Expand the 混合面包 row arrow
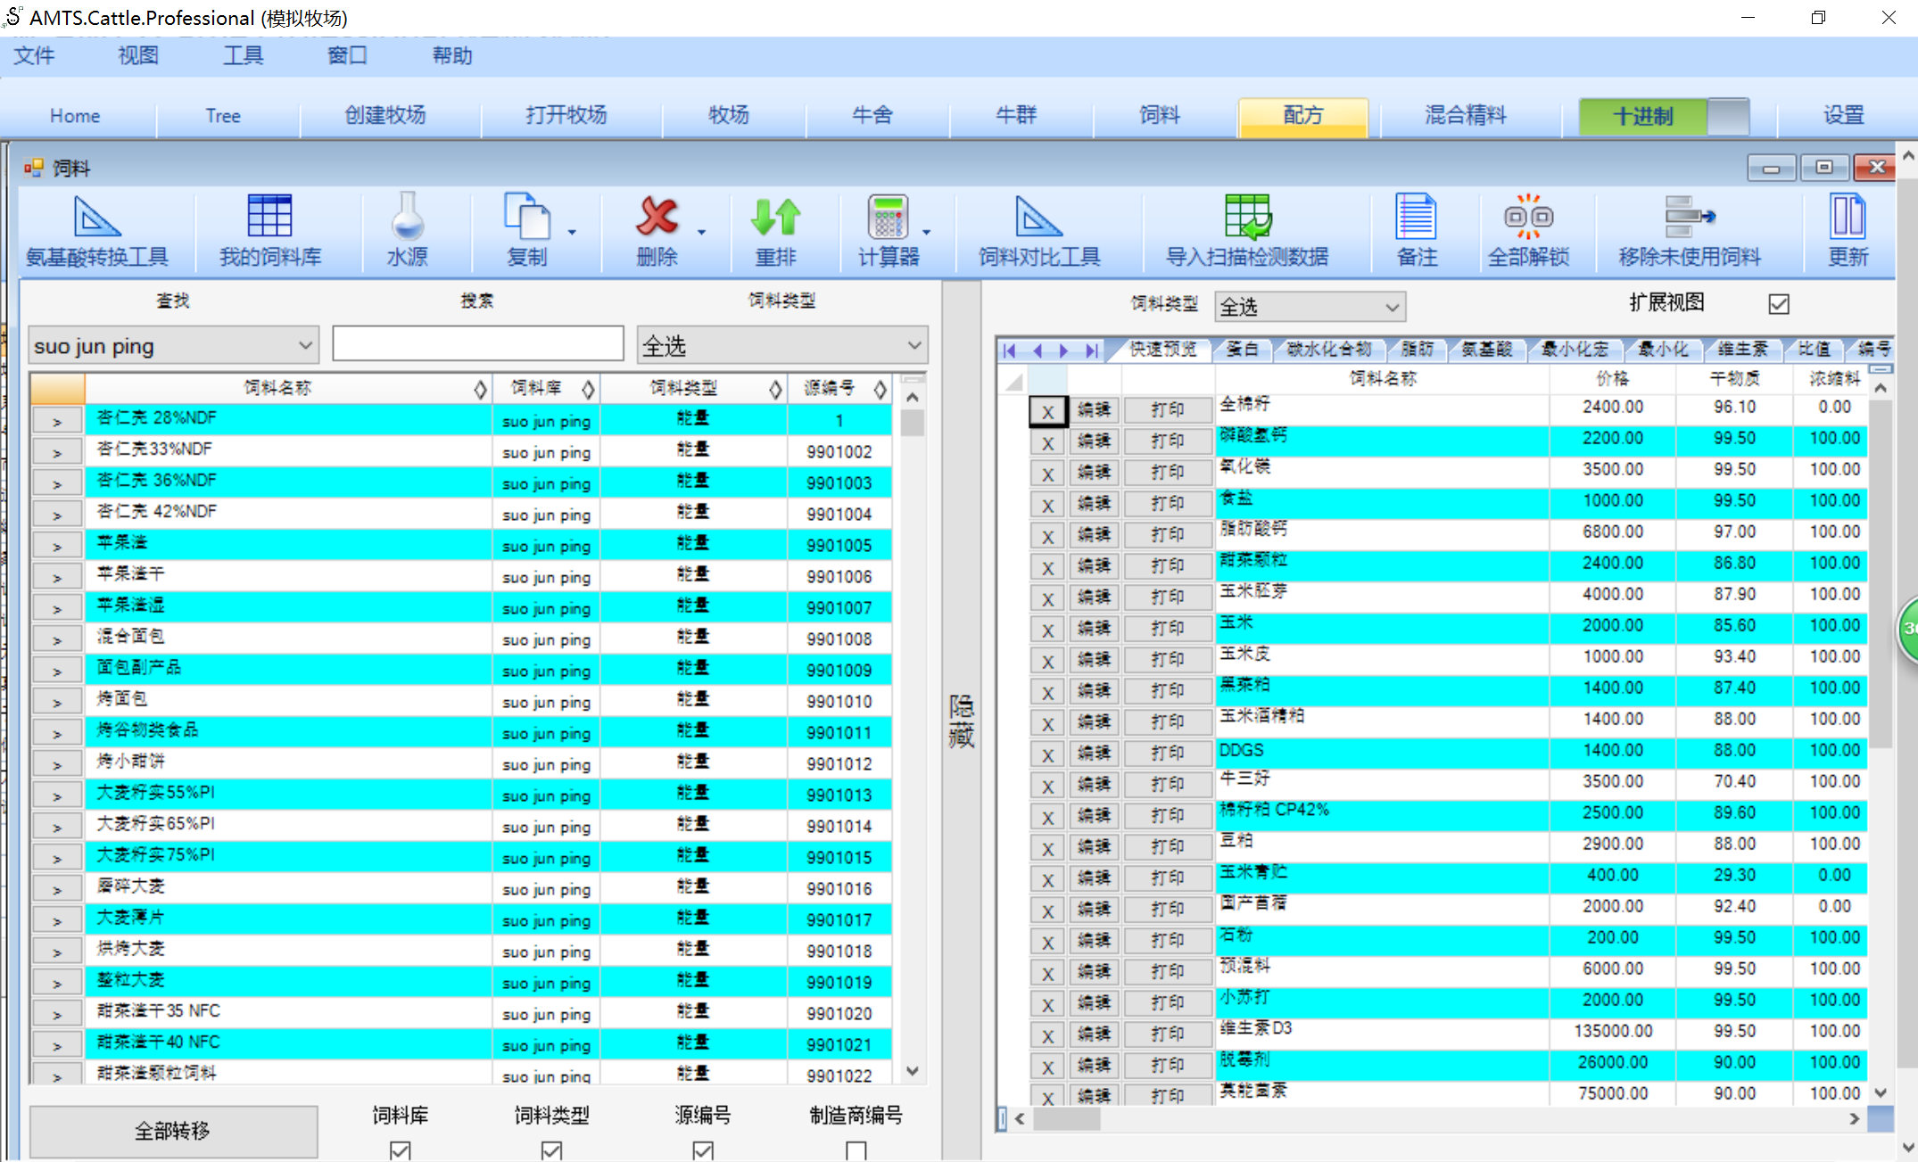1918x1162 pixels. pos(57,639)
